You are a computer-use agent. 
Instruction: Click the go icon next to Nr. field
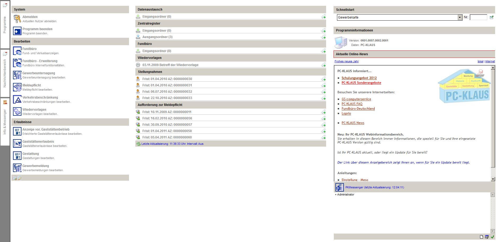click(492, 17)
